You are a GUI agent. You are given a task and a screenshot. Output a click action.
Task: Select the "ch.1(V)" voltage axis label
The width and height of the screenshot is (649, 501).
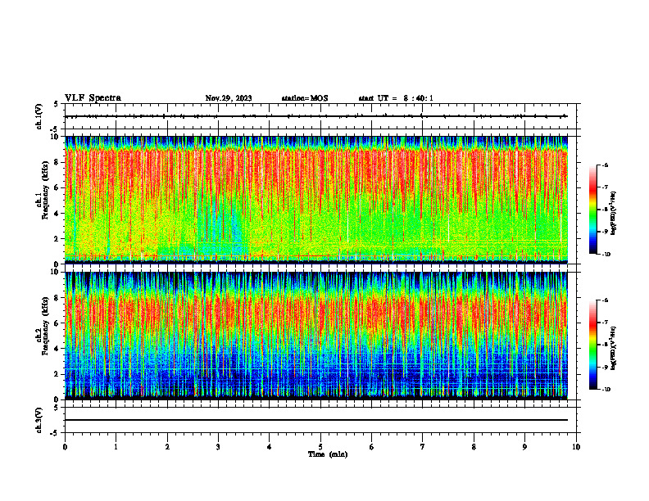click(x=39, y=116)
